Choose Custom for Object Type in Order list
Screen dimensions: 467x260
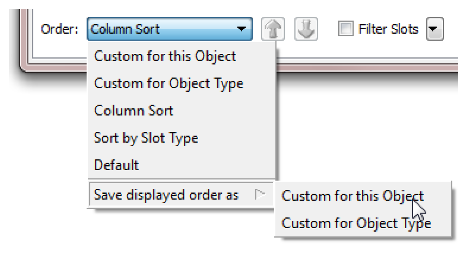169,83
